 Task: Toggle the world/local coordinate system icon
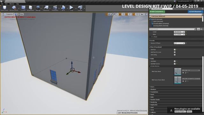pyautogui.click(x=114, y=14)
